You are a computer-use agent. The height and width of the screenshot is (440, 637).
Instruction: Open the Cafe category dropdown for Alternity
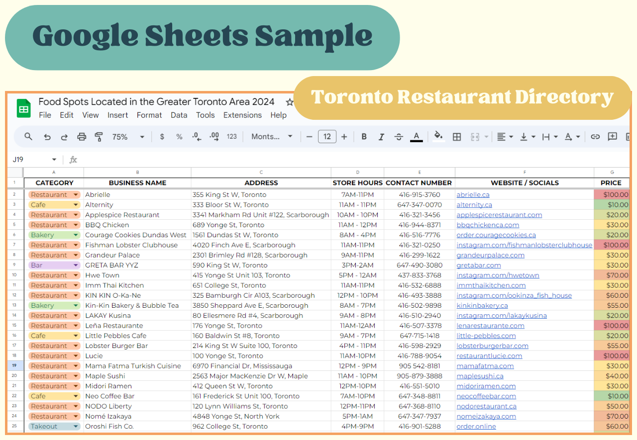[76, 205]
